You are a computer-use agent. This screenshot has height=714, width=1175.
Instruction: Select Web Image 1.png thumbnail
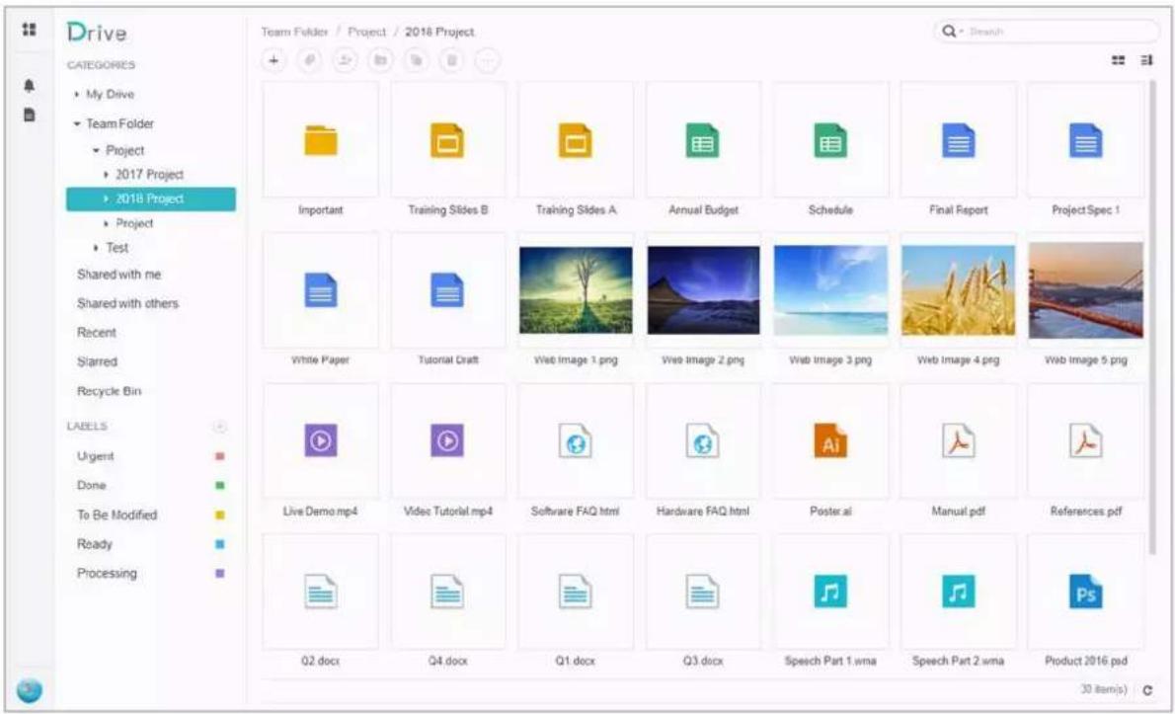(576, 290)
